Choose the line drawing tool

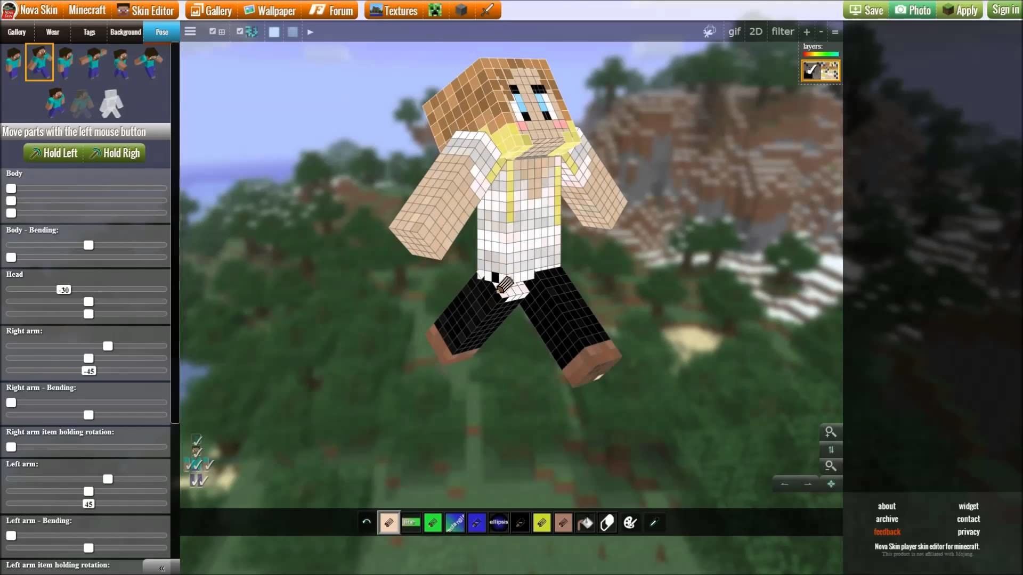click(411, 522)
